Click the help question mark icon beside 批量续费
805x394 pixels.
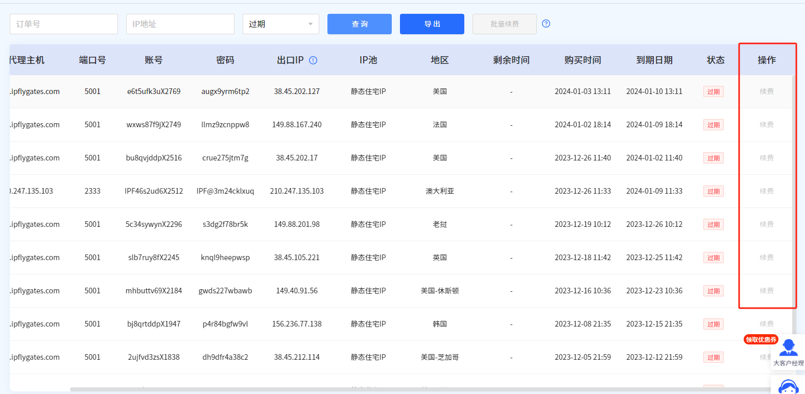[546, 24]
